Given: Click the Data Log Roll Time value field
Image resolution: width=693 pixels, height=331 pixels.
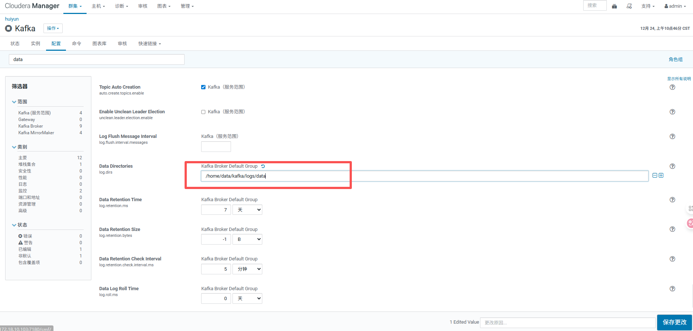Looking at the screenshot, I should click(x=216, y=299).
